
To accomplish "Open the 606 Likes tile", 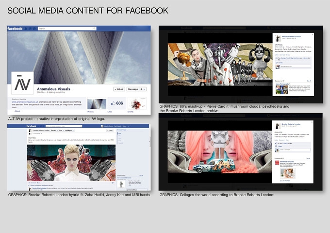I will (x=117, y=103).
